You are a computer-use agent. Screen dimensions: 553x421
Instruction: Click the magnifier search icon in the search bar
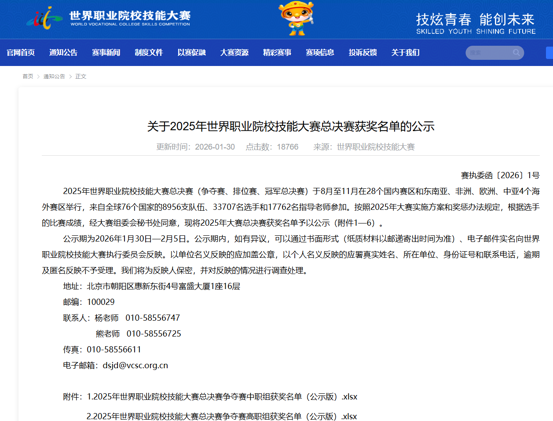(x=516, y=52)
